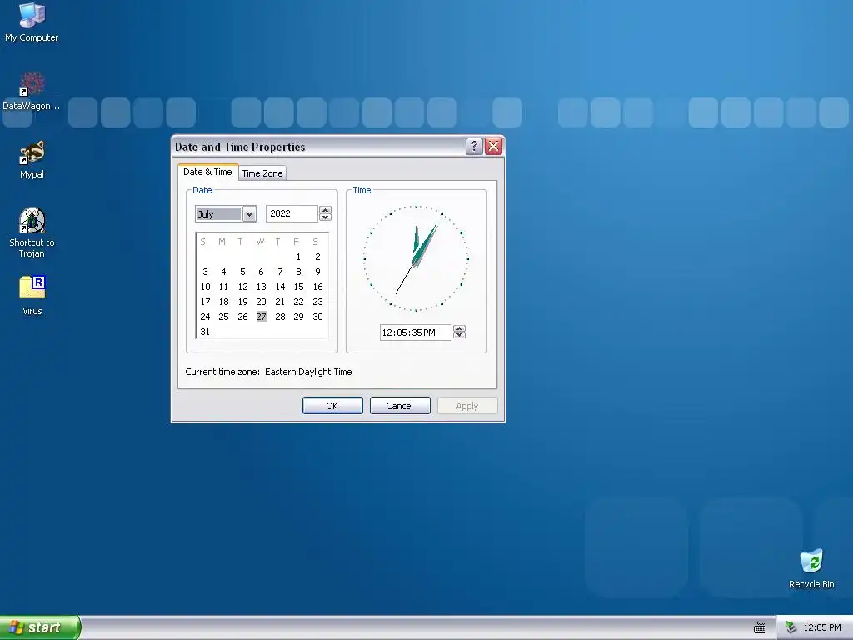Select the DataWagon desktop shortcut
Viewport: 853px width, 640px height.
pyautogui.click(x=32, y=92)
